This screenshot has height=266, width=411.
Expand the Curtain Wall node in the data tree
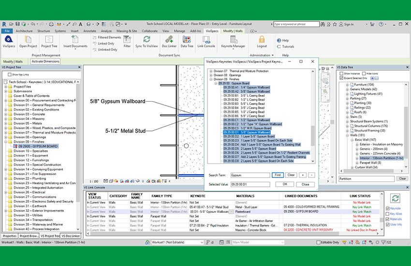click(x=352, y=167)
